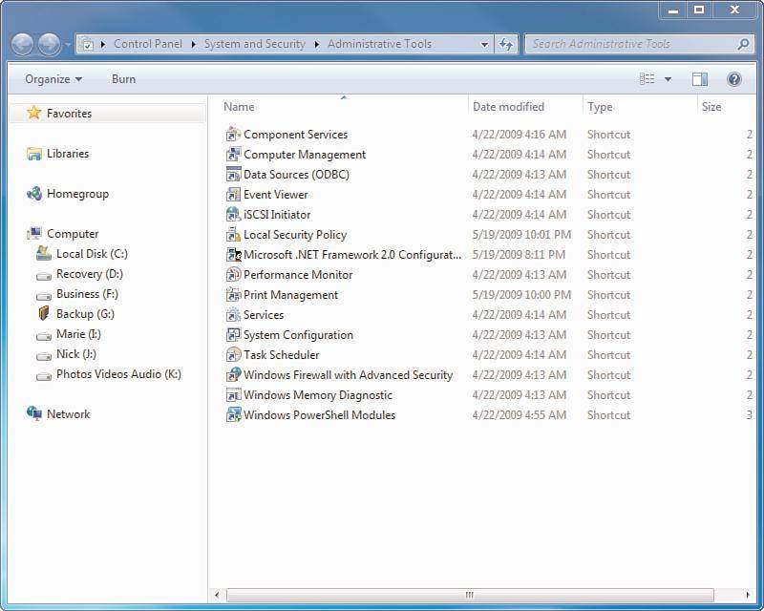Open the view options dropdown arrow
The image size is (764, 611).
pyautogui.click(x=668, y=79)
